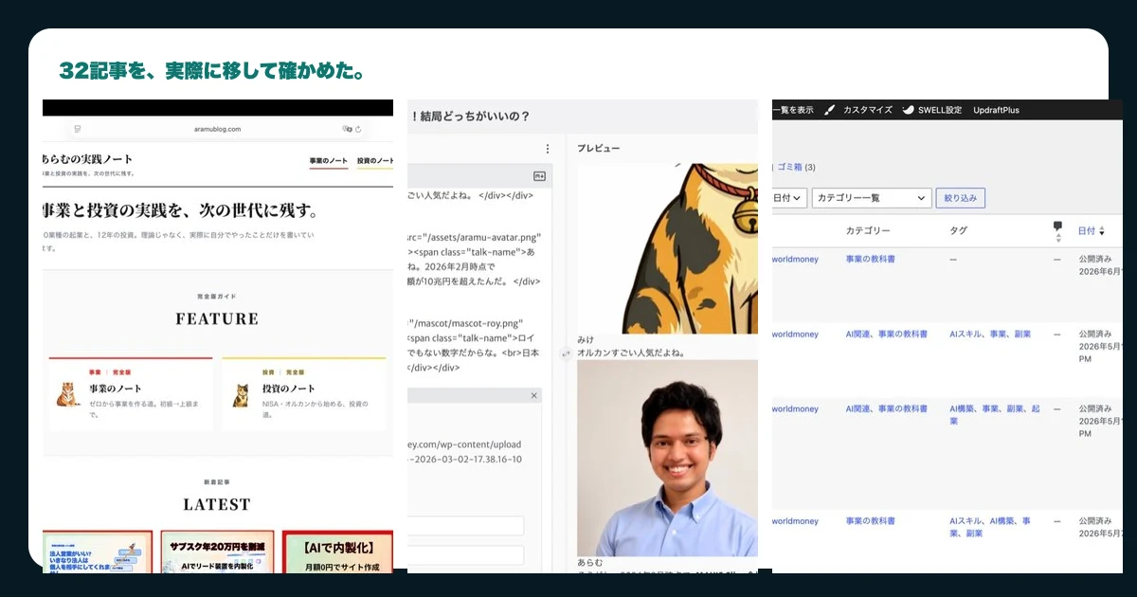Open the 投資のノート navigation tab
1137x597 pixels.
click(x=374, y=161)
